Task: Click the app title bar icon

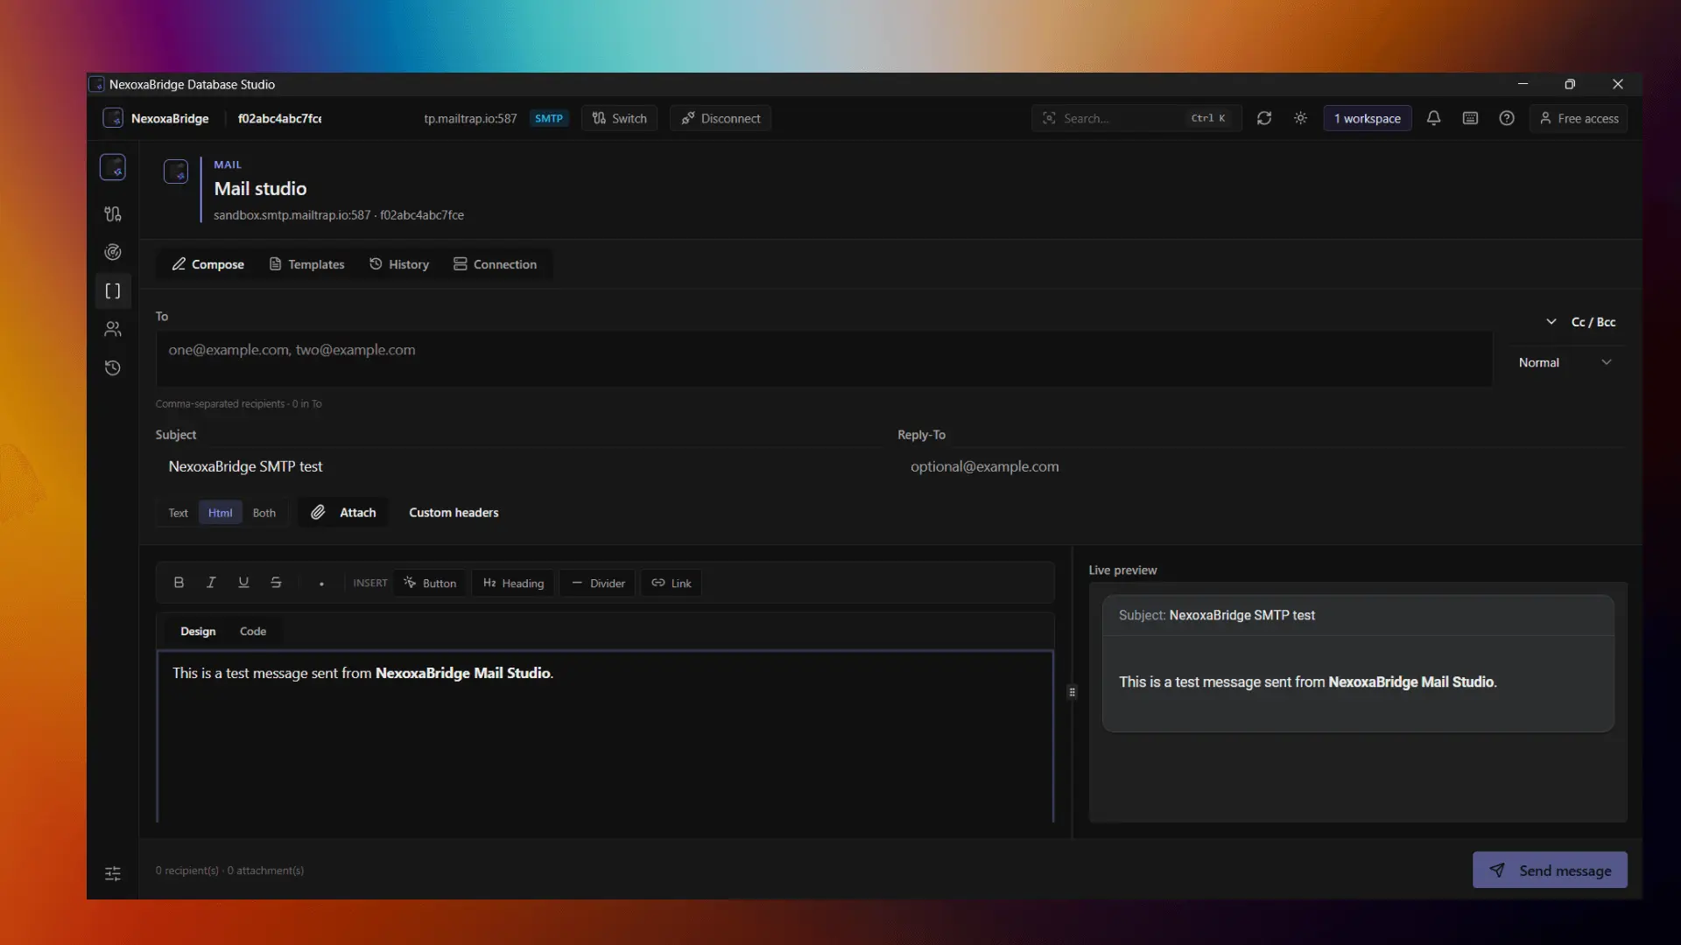Action: coord(97,84)
